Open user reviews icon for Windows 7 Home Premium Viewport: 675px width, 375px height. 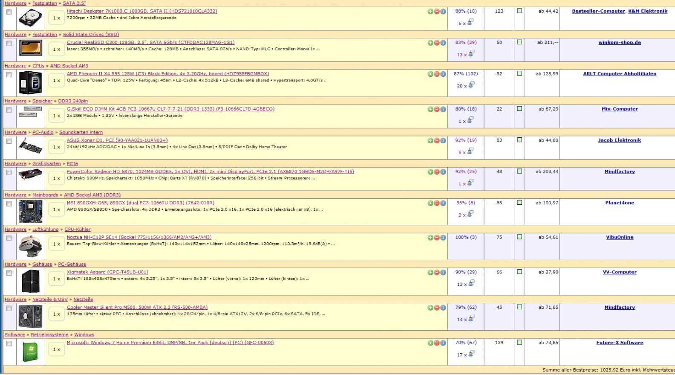471,354
